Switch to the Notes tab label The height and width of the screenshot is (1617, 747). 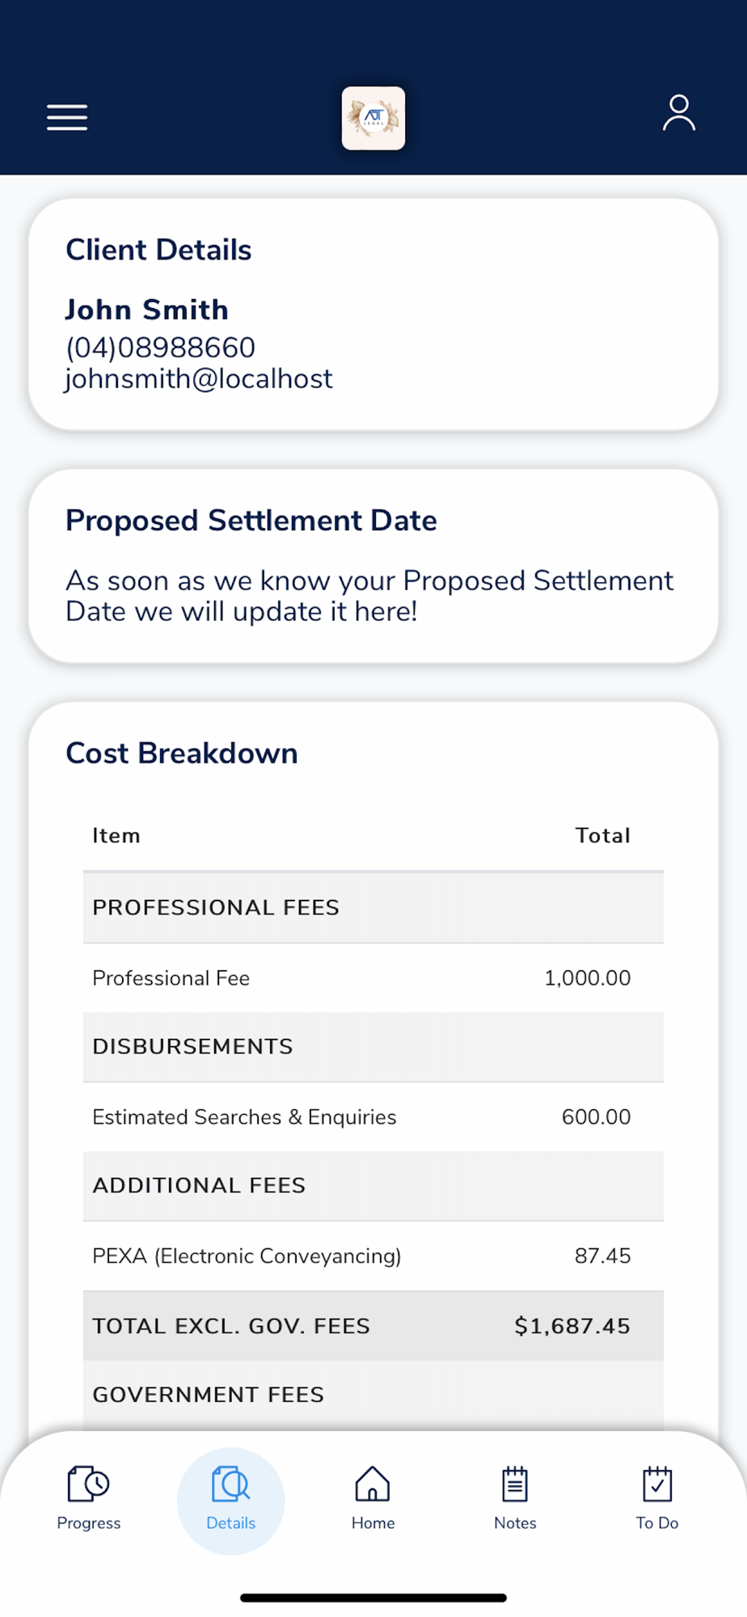pos(515,1523)
